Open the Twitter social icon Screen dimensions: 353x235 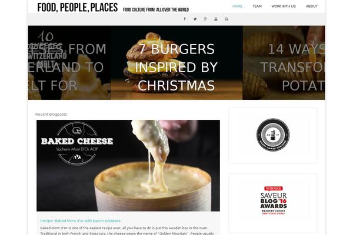195,19
